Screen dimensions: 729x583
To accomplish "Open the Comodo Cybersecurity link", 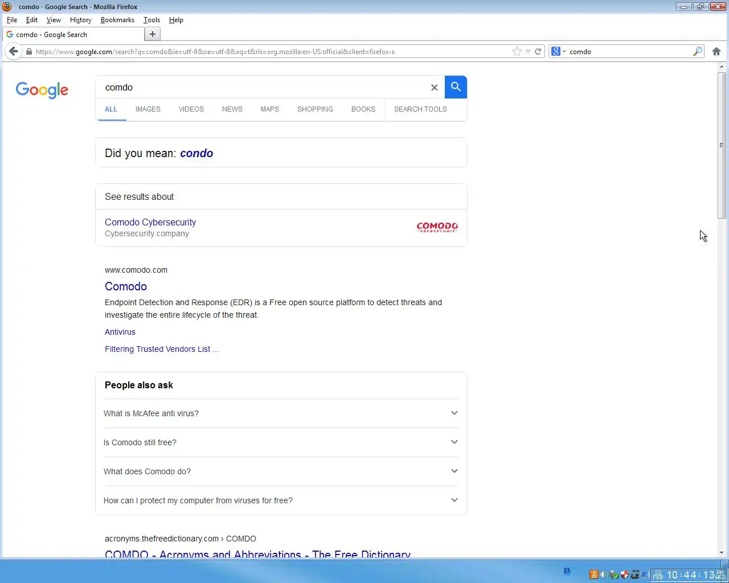I will coord(150,222).
